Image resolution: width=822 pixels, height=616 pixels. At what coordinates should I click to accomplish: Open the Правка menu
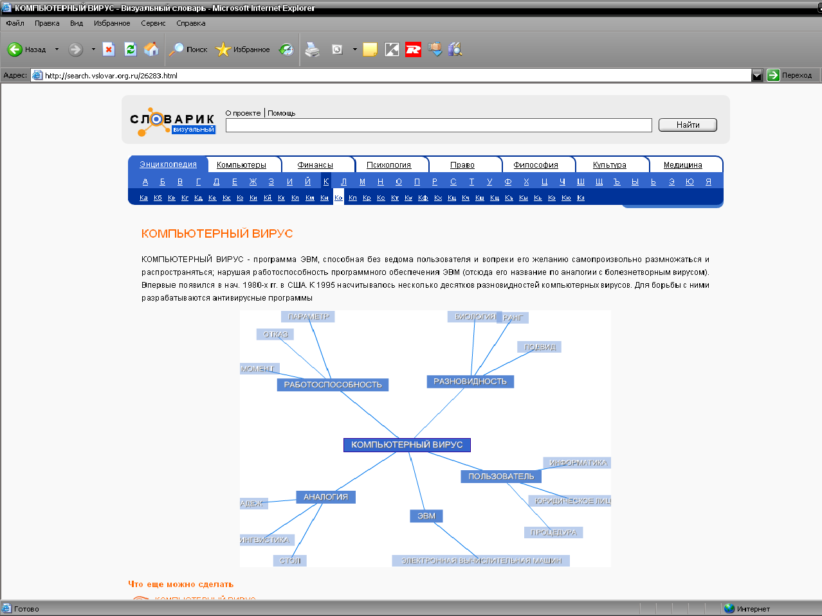47,23
